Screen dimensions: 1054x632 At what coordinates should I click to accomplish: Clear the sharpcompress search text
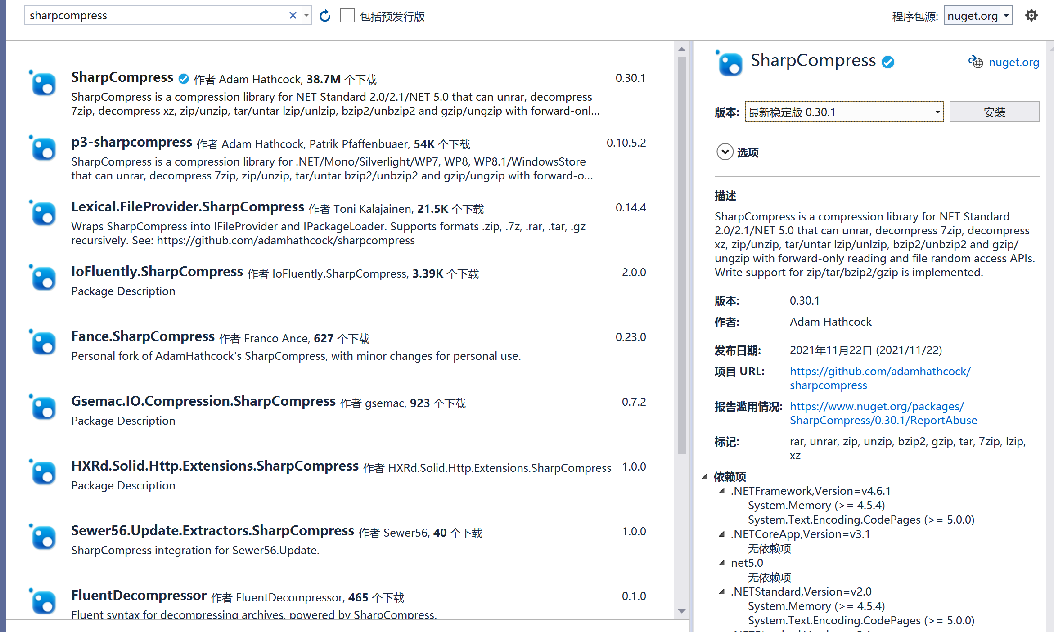293,16
